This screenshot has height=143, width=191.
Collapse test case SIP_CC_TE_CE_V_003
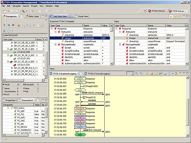point(8,62)
